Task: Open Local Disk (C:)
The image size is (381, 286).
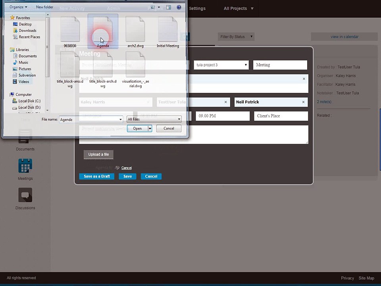Action: pyautogui.click(x=29, y=100)
